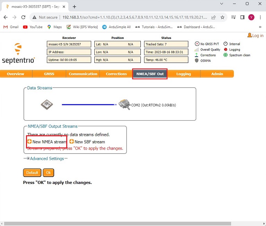Click the Log in link
Image resolution: width=266 pixels, height=226 pixels.
click(256, 35)
